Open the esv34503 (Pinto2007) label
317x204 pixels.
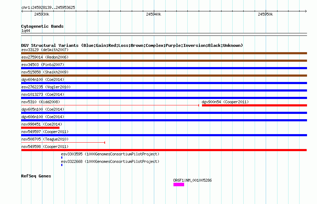[43, 65]
